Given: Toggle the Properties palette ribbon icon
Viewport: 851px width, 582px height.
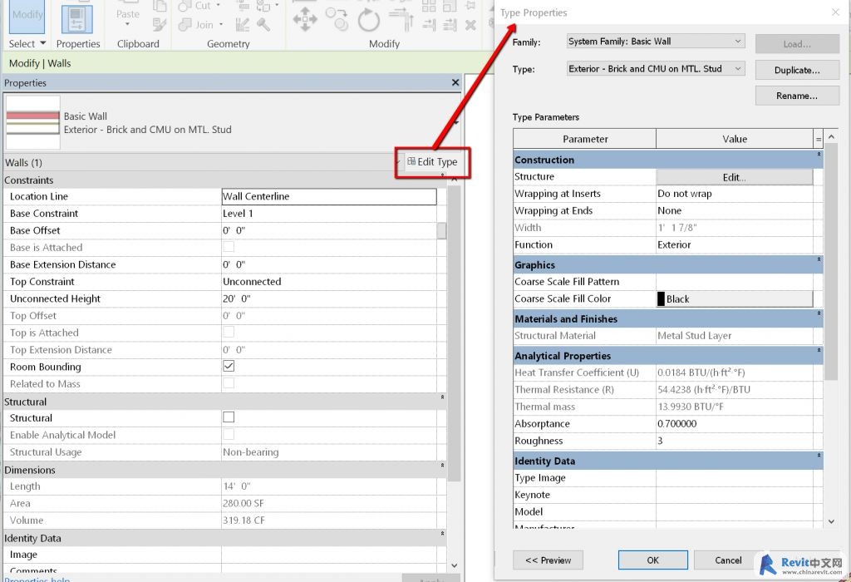Looking at the screenshot, I should pos(77,18).
